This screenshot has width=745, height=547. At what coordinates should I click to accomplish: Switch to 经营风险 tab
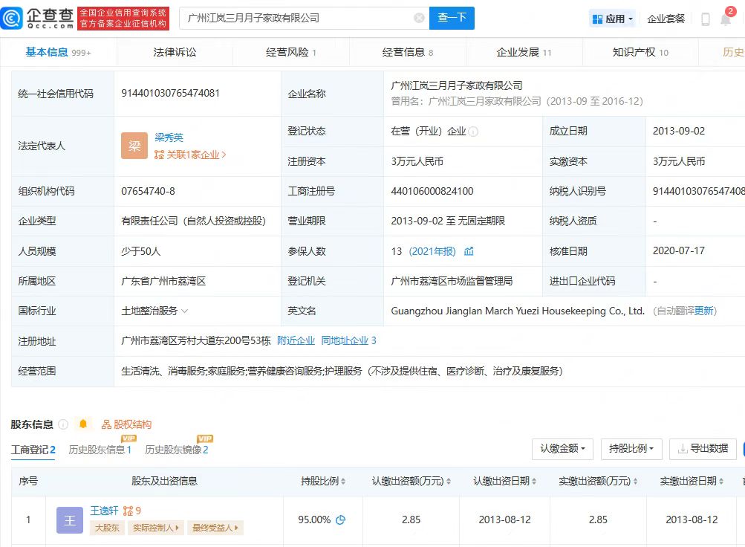(x=290, y=52)
